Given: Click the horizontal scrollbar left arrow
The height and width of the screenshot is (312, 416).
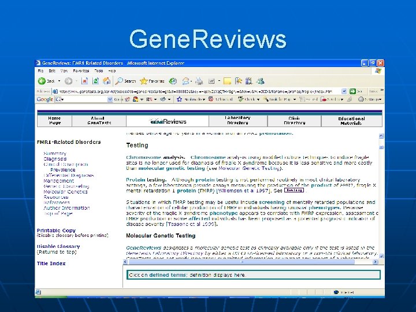Looking at the screenshot, I should (126, 262).
